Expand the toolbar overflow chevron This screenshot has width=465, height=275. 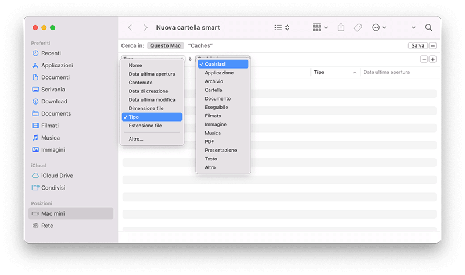click(413, 28)
